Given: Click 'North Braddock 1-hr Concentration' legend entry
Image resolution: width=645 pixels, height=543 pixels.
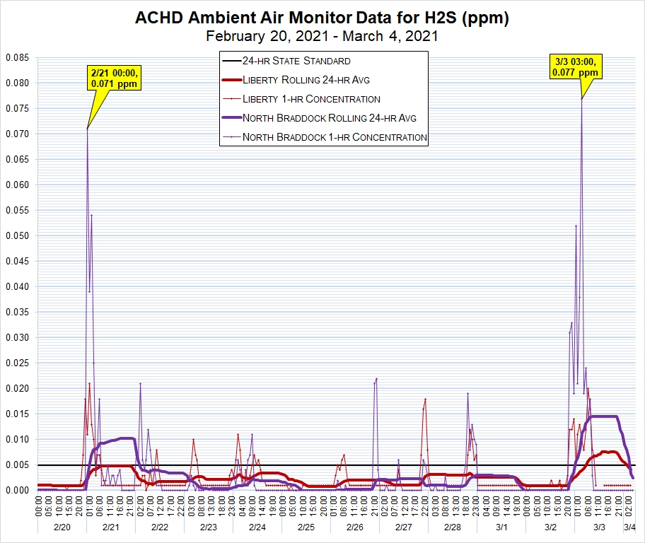Looking at the screenshot, I should click(335, 137).
